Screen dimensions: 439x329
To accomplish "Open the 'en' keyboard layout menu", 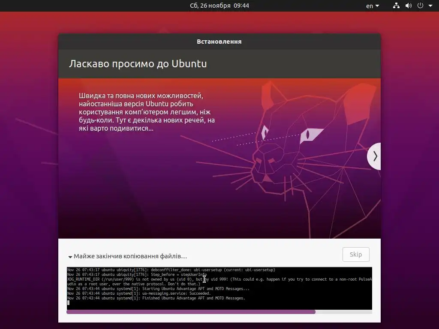I will 373,6.
